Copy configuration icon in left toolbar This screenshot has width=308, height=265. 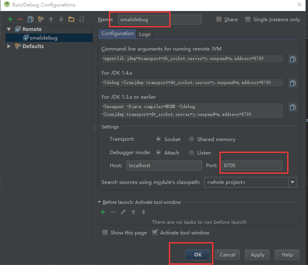coord(31,19)
